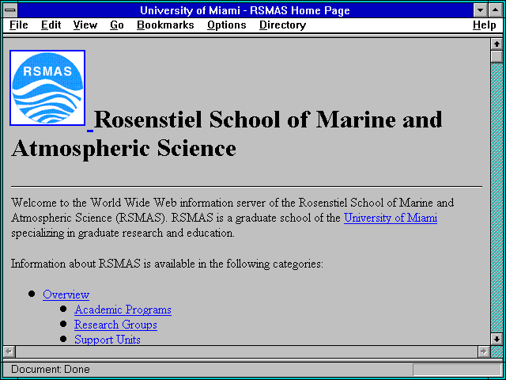Click the RSMAS logo image

[x=47, y=88]
